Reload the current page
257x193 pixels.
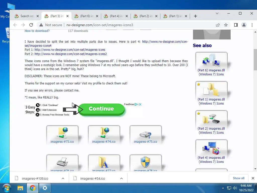click(31, 25)
